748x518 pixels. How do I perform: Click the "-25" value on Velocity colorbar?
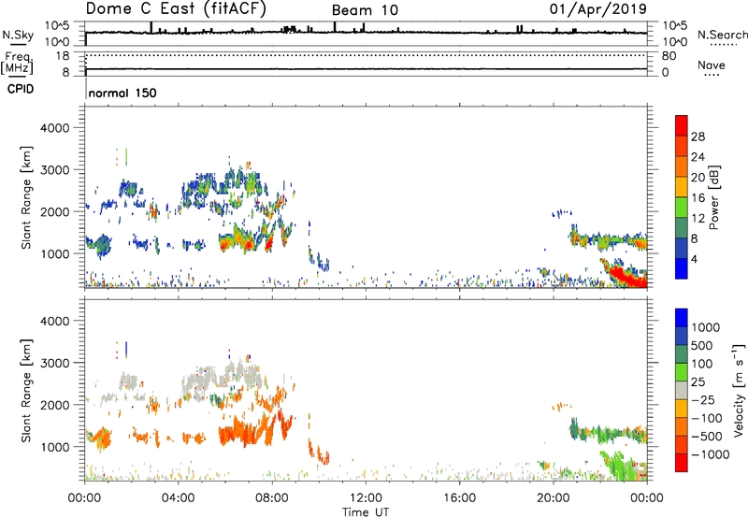(703, 400)
